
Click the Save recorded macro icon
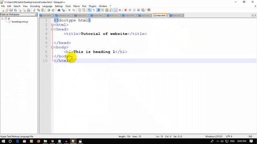143,10
